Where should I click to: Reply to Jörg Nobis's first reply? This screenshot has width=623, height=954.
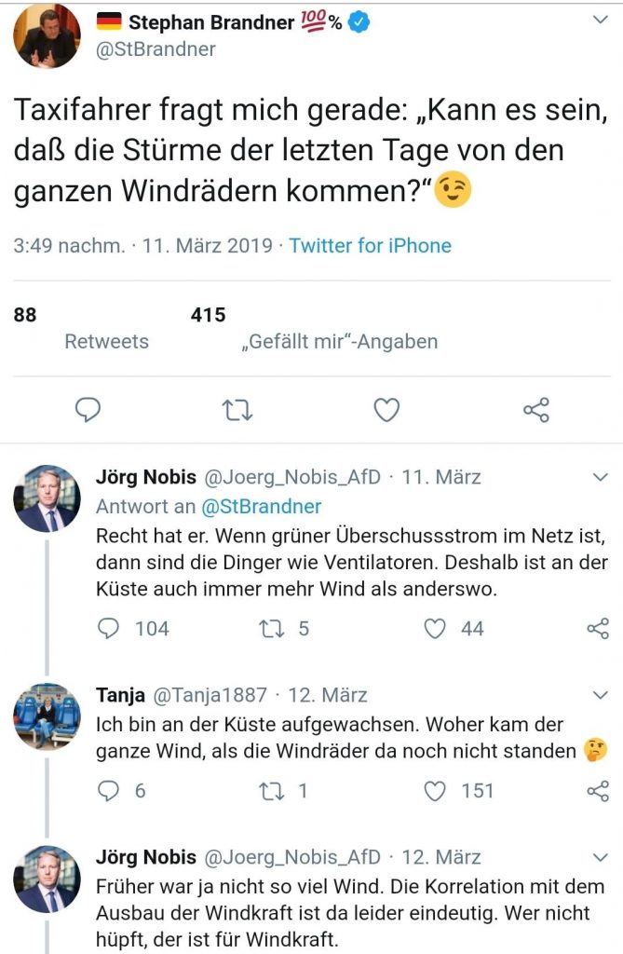pyautogui.click(x=110, y=629)
